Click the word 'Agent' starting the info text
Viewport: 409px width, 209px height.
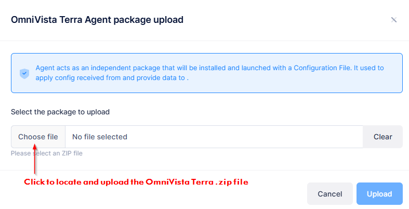click(x=45, y=68)
